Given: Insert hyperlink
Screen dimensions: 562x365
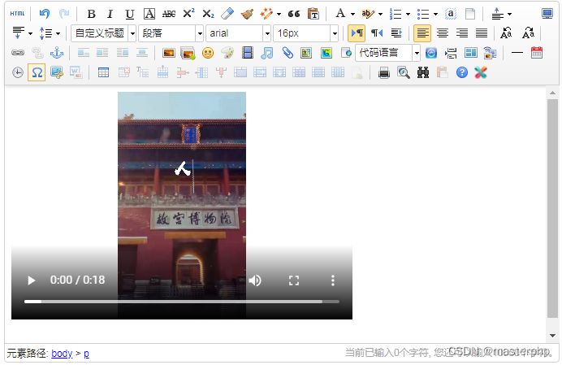Looking at the screenshot, I should [x=18, y=53].
